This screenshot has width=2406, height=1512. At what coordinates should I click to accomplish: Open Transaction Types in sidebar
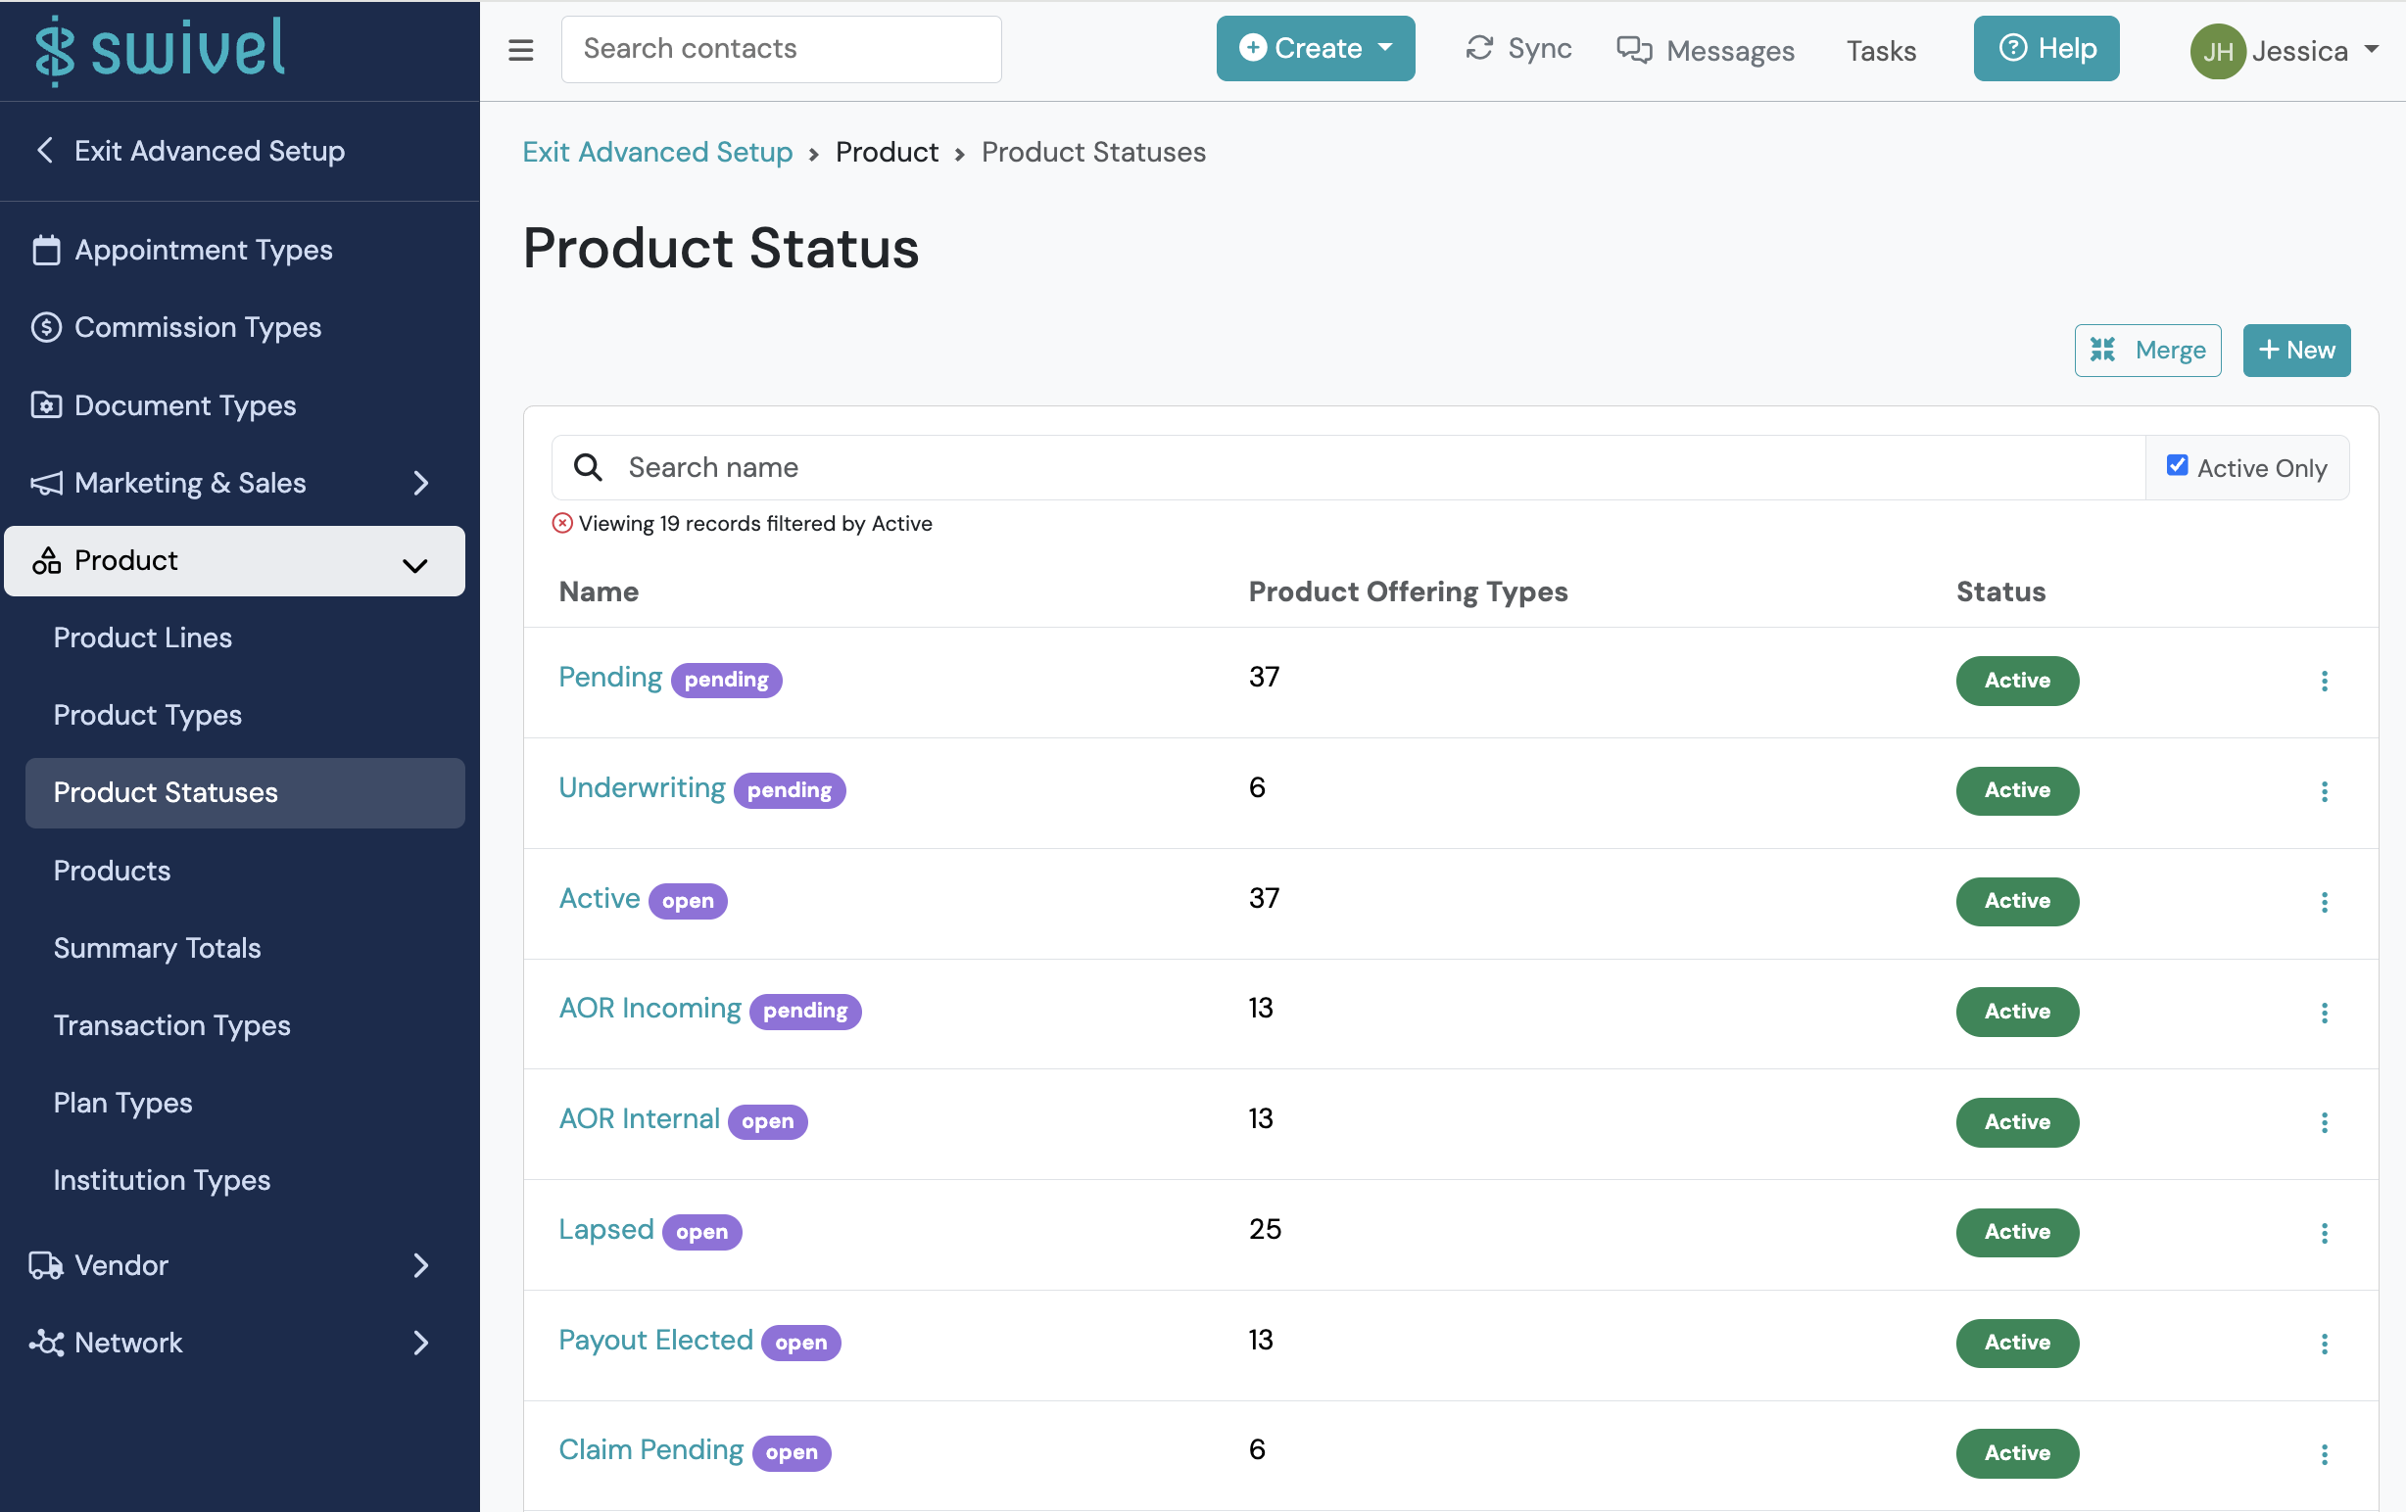point(171,1025)
